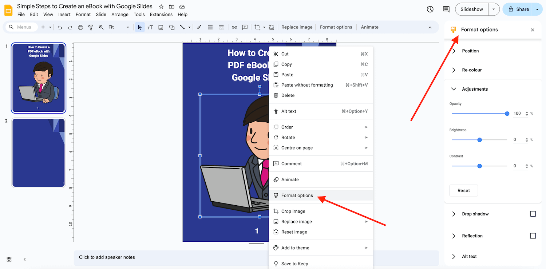Click the Undo icon in toolbar

coord(60,27)
